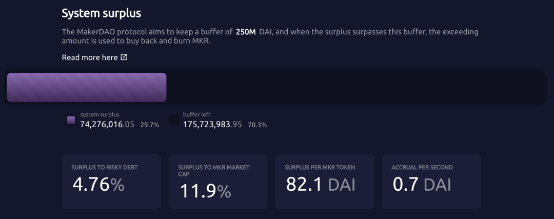This screenshot has width=554, height=219.
Task: Click the 29.7% system surplus percentage
Action: [x=150, y=125]
